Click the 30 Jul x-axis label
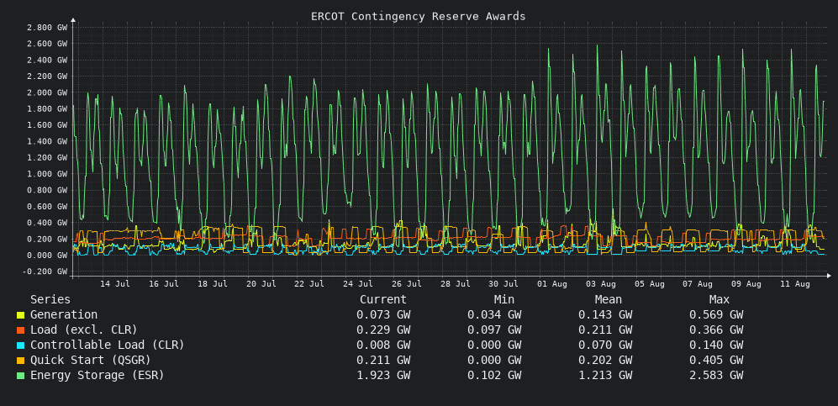 503,284
